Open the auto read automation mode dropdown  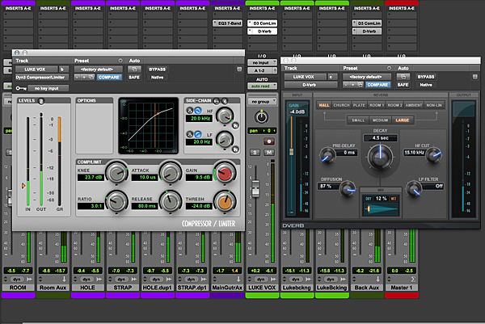262,86
